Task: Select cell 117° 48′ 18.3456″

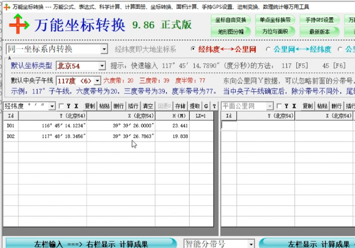Action: (52, 136)
